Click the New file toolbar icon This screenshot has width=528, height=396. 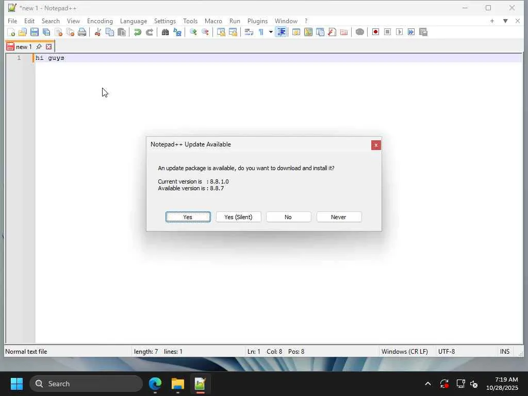(x=11, y=32)
